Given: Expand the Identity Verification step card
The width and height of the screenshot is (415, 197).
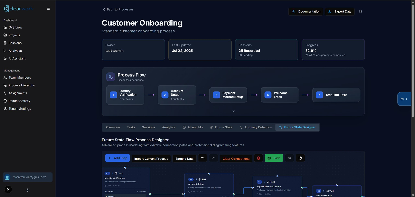Looking at the screenshot, I should tap(125, 95).
